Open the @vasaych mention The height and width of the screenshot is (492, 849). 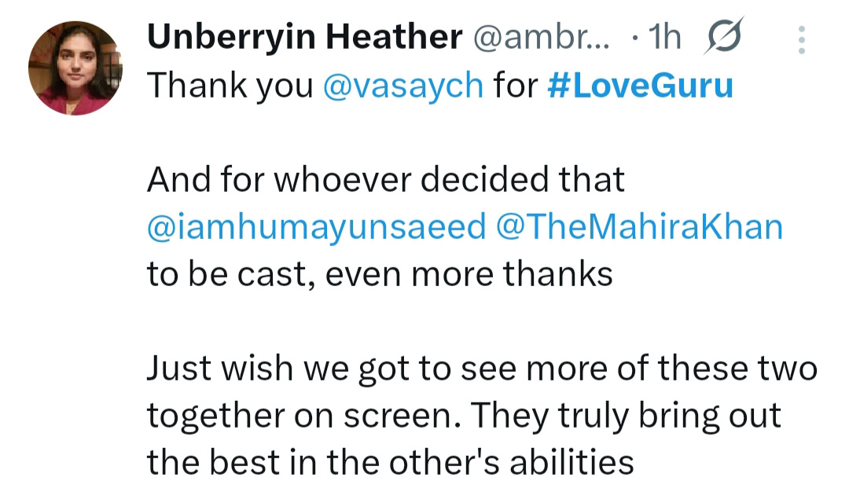point(403,85)
